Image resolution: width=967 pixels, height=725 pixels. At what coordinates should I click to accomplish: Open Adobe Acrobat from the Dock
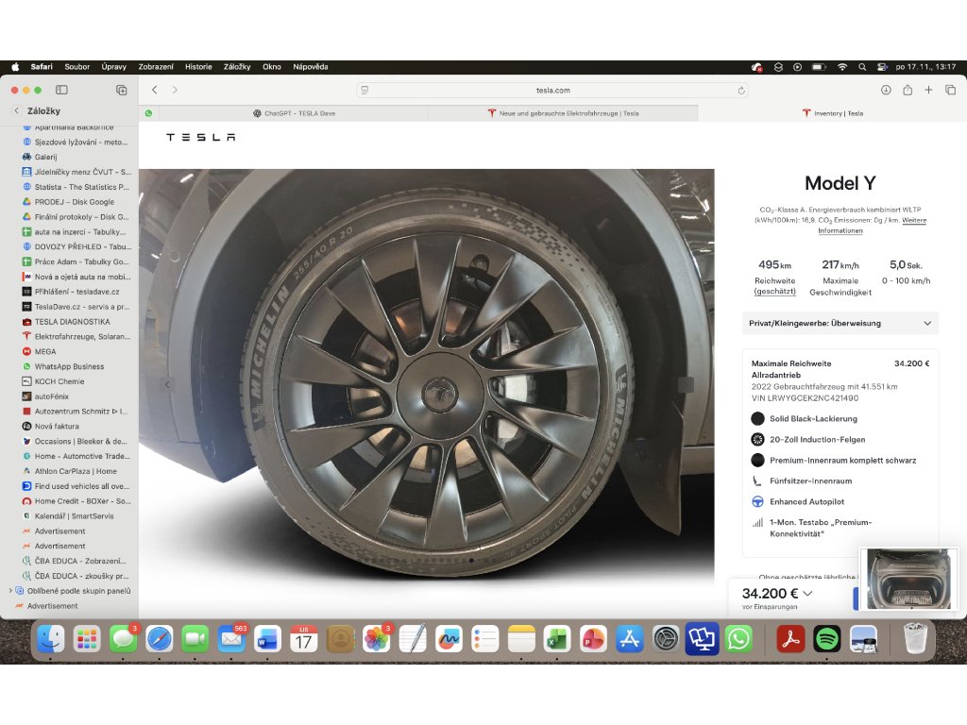click(x=790, y=639)
